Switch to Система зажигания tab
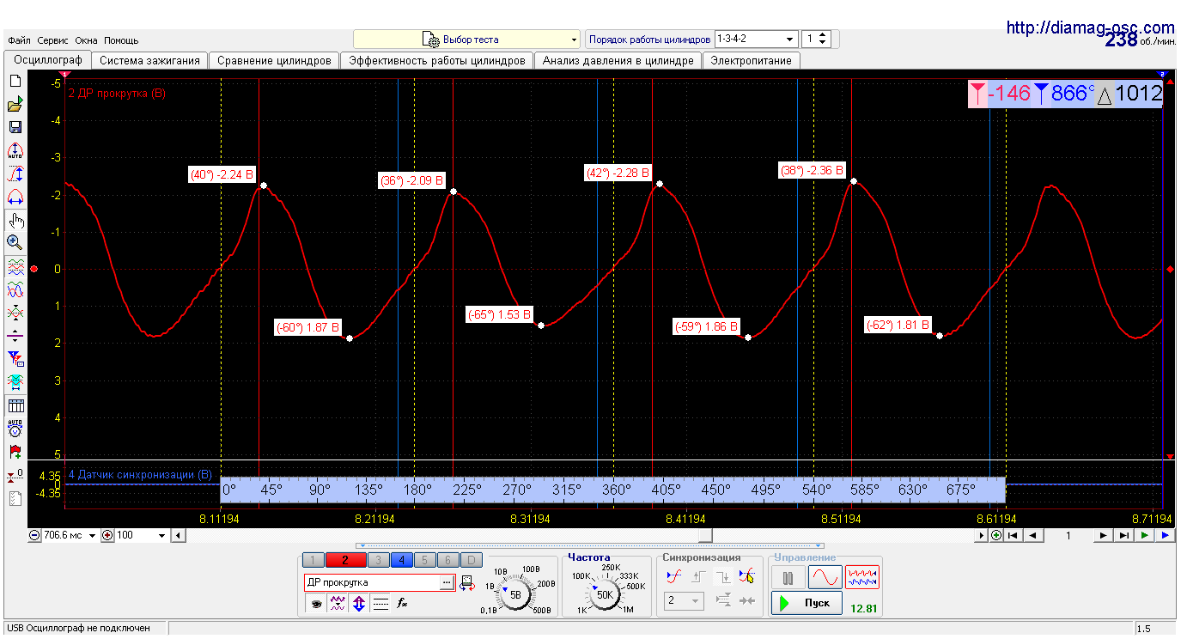The width and height of the screenshot is (1187, 639). (x=149, y=61)
